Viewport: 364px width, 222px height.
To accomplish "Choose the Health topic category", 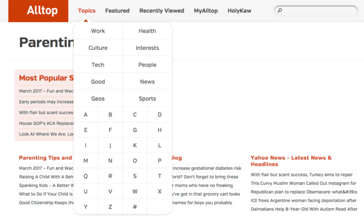I will [147, 31].
